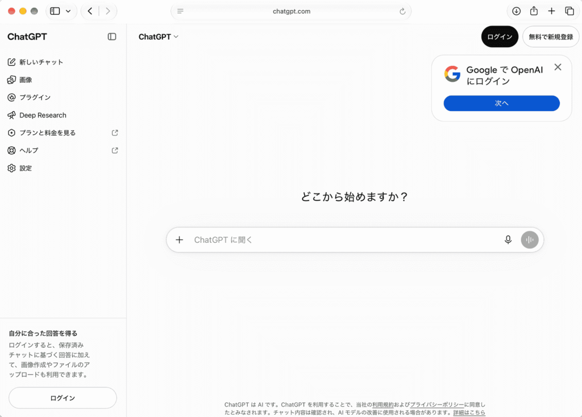Click the chatgpt.com address bar
The image size is (582, 417).
291,11
